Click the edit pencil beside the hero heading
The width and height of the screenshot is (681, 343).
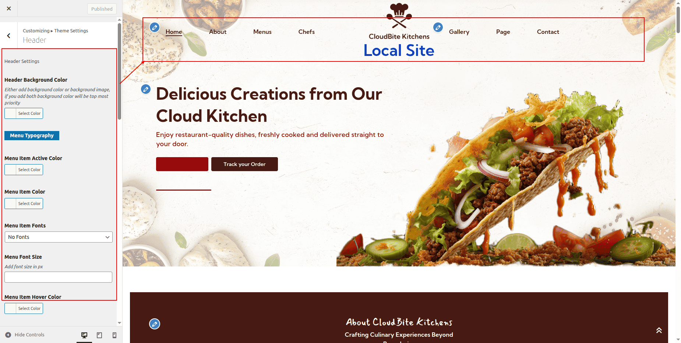(146, 89)
